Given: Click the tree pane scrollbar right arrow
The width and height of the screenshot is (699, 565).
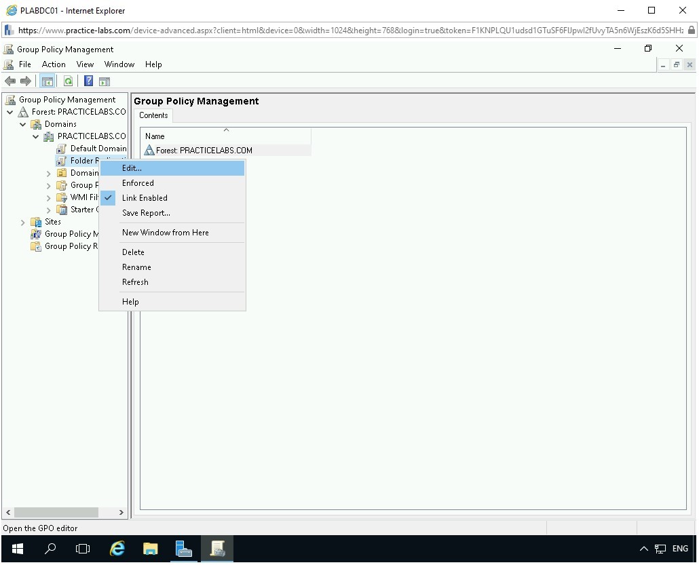Looking at the screenshot, I should click(121, 512).
